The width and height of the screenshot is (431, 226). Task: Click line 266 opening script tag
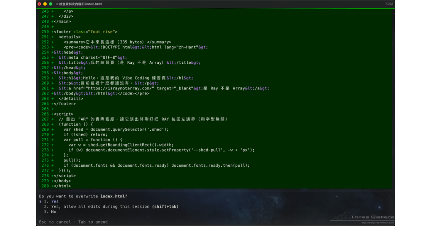(x=64, y=114)
